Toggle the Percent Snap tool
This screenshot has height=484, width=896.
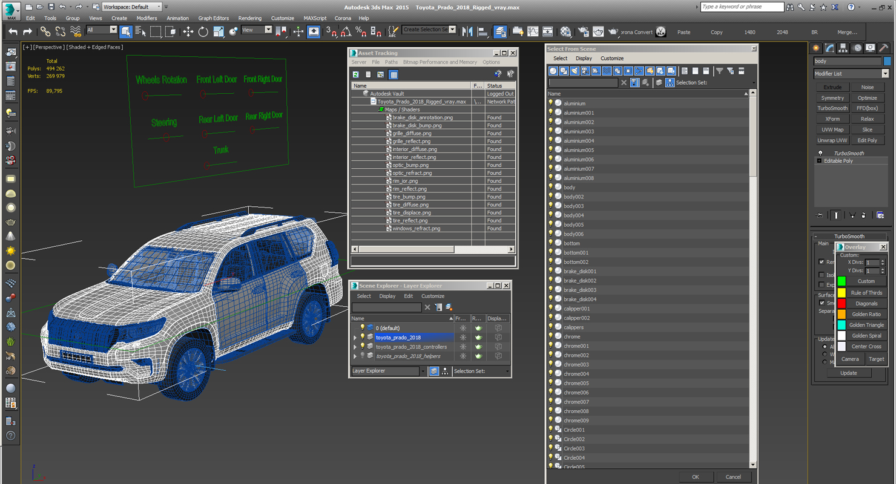(361, 31)
